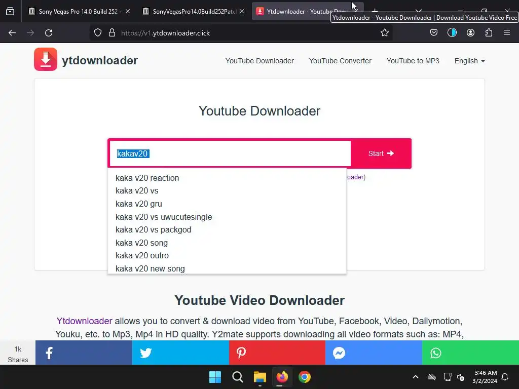Open YouTube Converter nav link
Viewport: 519px width, 389px height.
click(340, 61)
